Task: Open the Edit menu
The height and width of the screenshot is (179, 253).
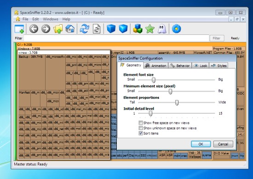Action: [35, 19]
